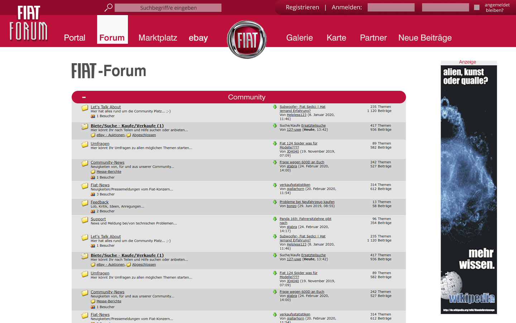Click the username field after Anmelden

tap(391, 7)
